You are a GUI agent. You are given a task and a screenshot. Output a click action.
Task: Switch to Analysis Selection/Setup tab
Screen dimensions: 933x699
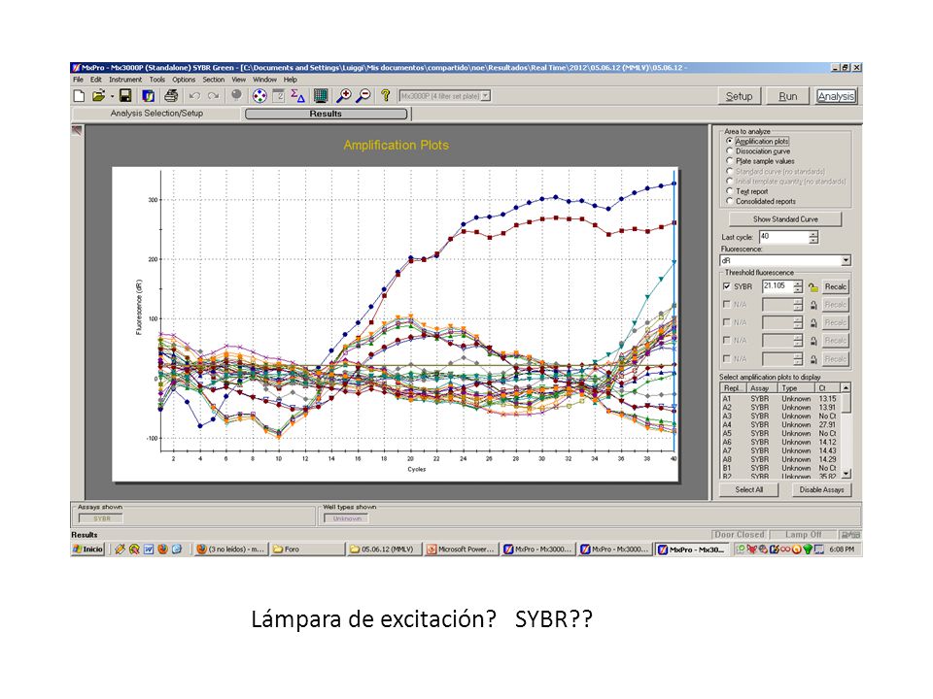[156, 113]
